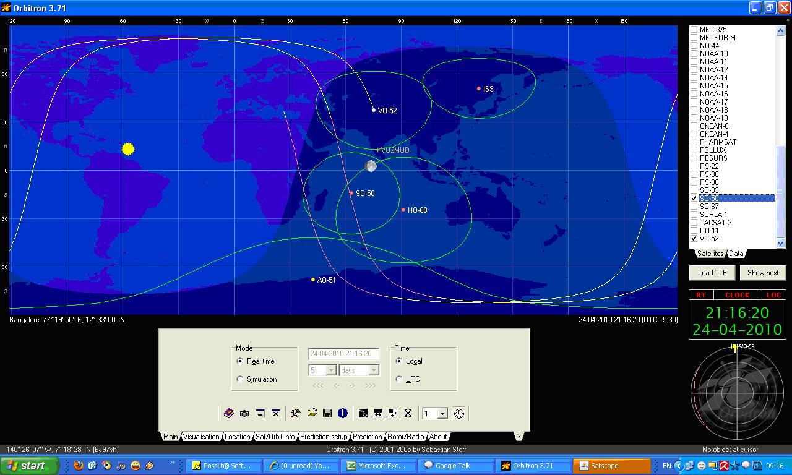The image size is (792, 475).
Task: Open a TLE file with the folder icon
Action: tap(313, 413)
